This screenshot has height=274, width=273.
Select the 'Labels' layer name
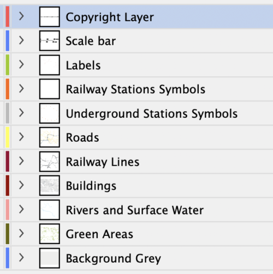pos(83,65)
